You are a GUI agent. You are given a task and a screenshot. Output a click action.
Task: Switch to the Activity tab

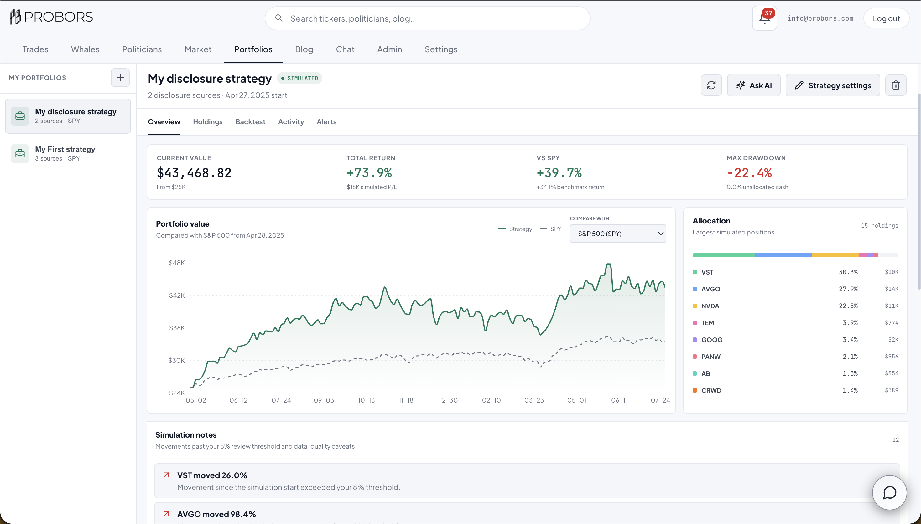291,122
